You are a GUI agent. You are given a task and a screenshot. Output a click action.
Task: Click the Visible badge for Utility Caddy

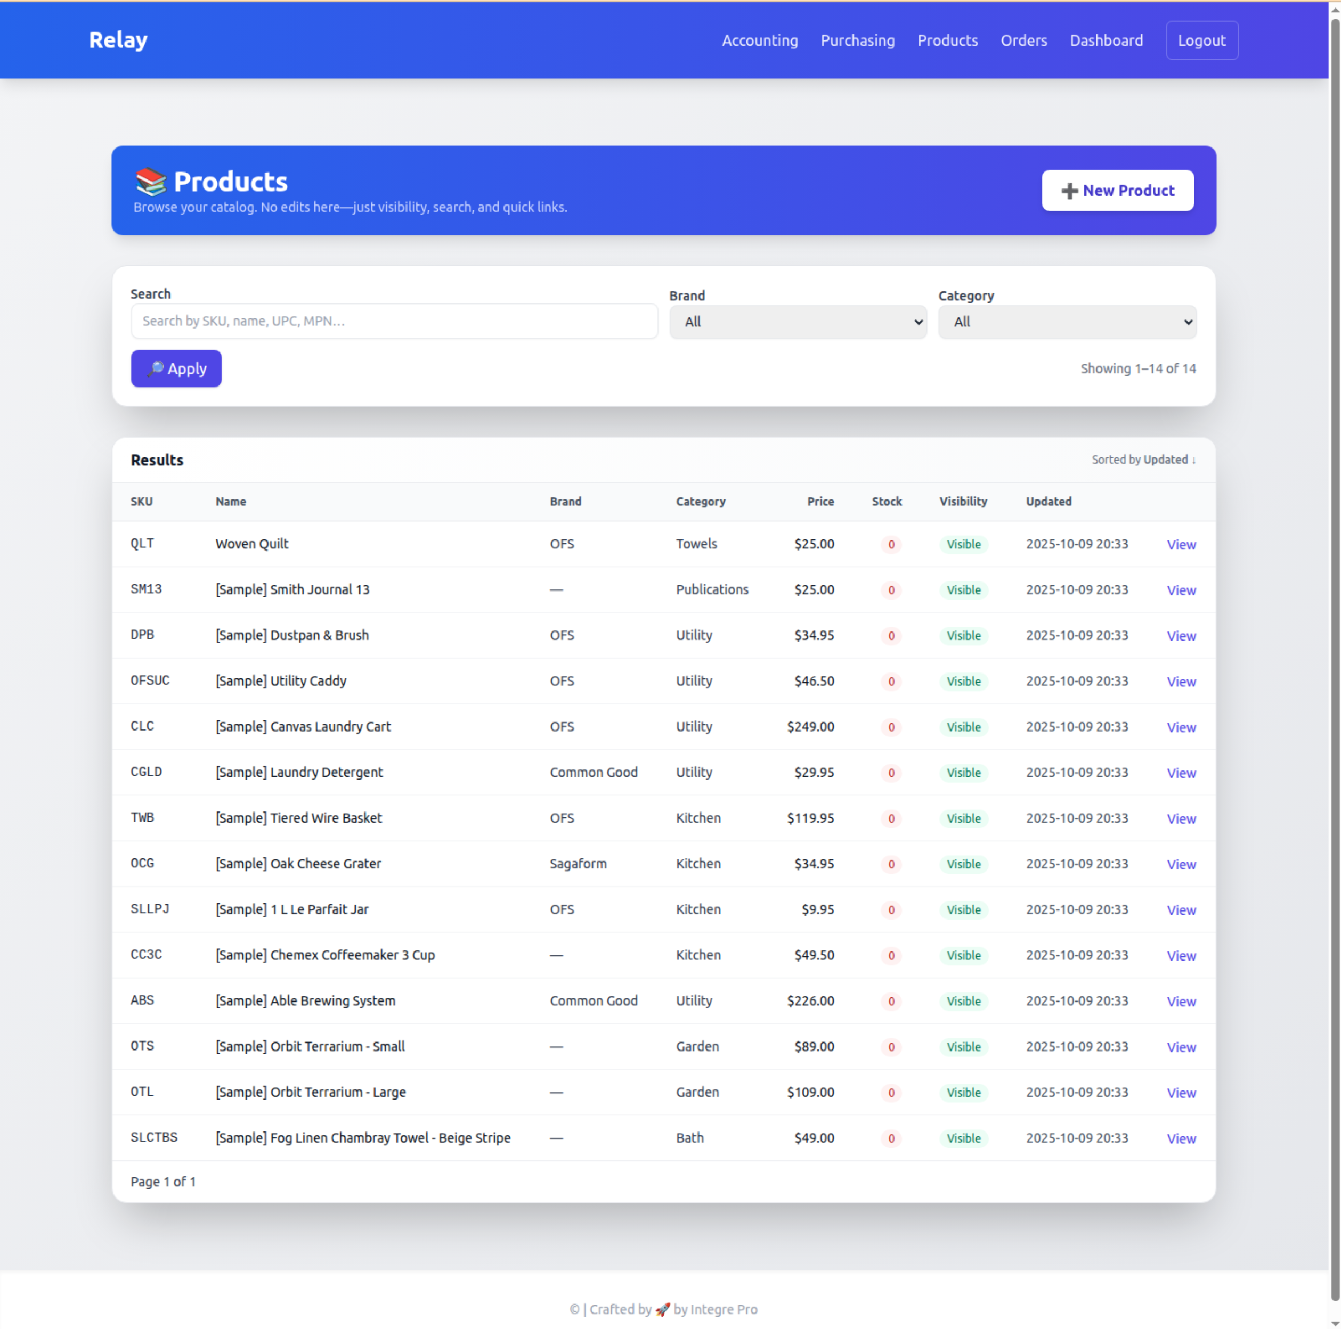[963, 681]
